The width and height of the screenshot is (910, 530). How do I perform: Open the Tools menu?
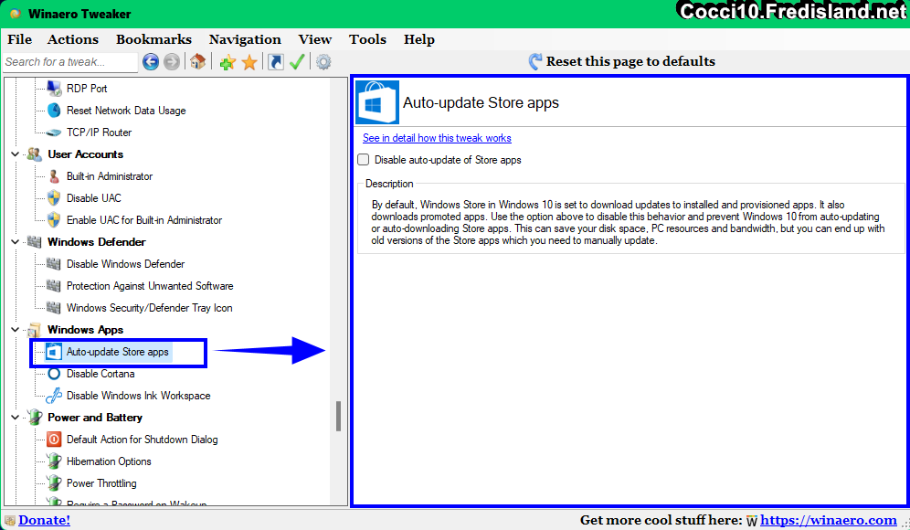click(x=367, y=39)
